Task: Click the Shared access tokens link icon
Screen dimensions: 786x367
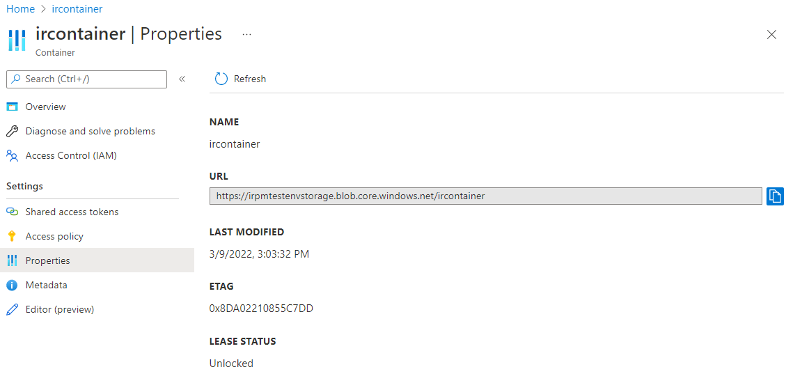Action: point(12,212)
